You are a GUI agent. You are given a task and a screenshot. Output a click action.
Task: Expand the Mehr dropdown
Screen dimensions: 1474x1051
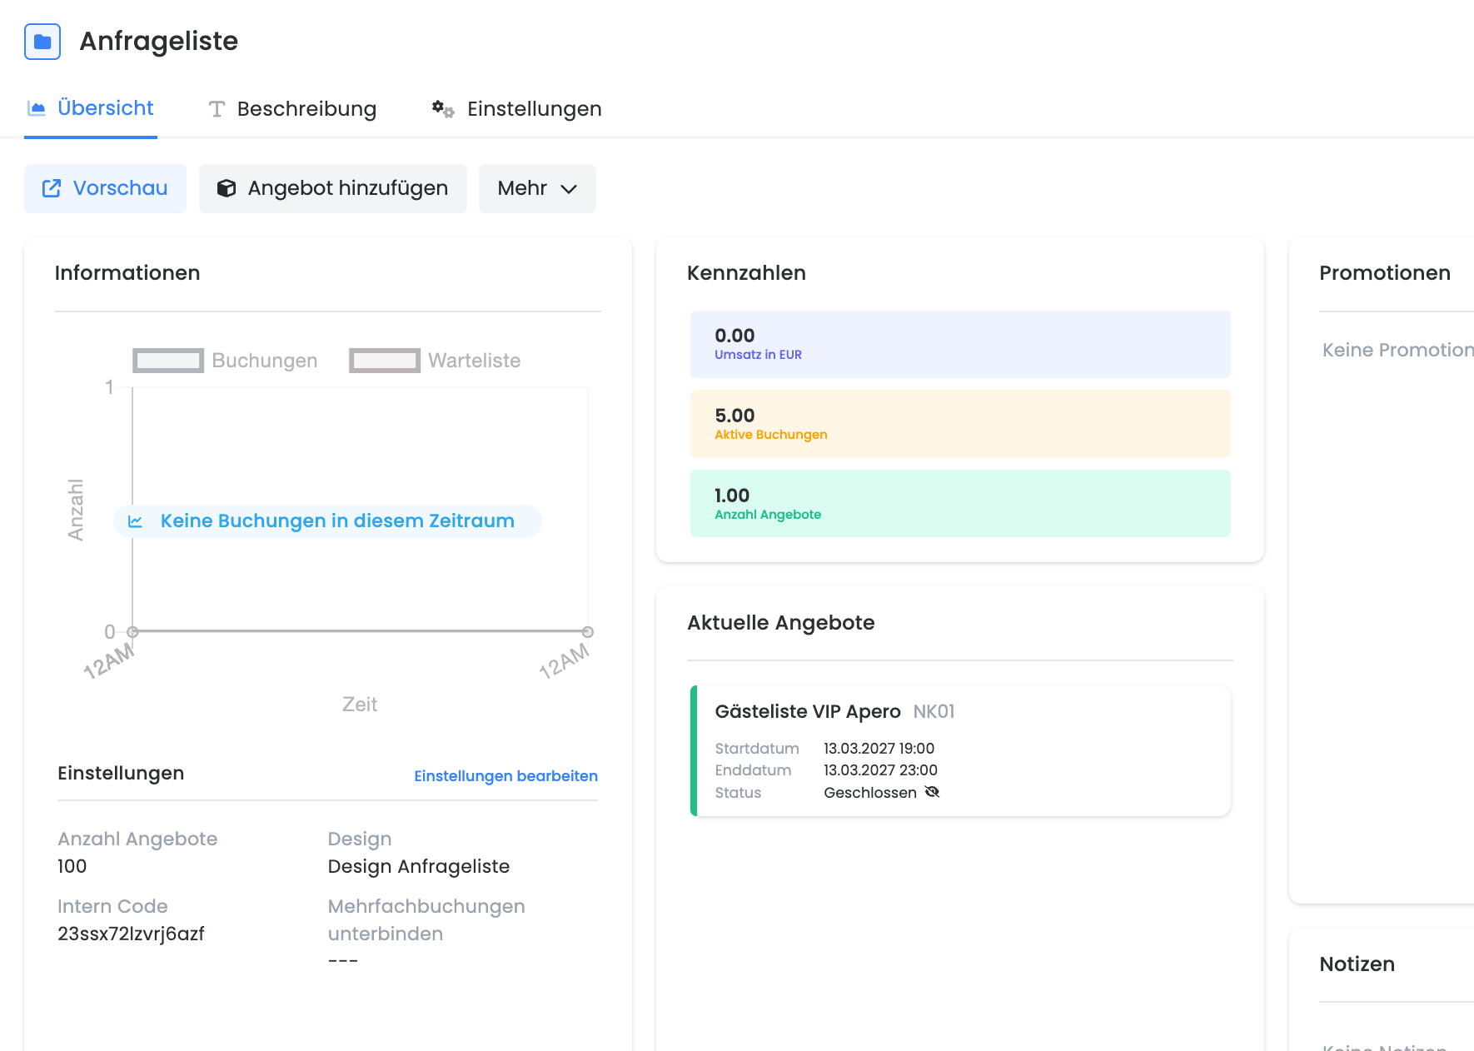537,188
